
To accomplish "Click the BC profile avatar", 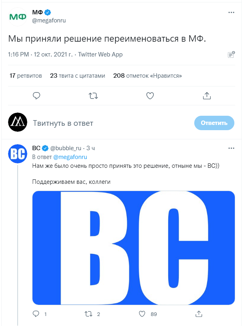I will click(x=18, y=154).
